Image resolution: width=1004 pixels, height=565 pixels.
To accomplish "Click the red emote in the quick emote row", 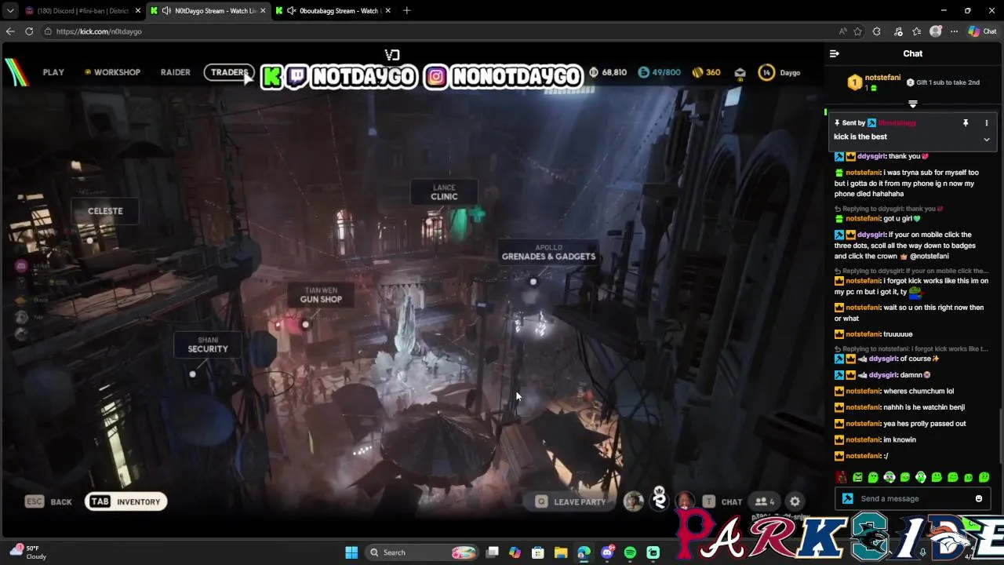I will [842, 477].
